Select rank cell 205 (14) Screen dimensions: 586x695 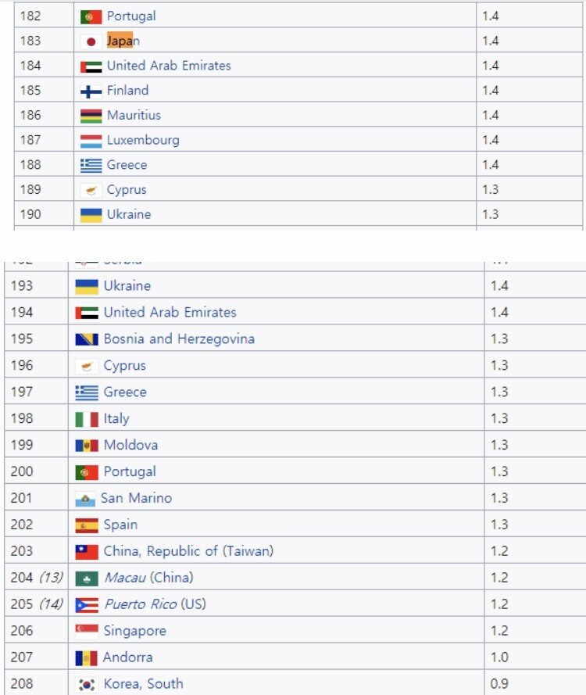[x=36, y=604]
